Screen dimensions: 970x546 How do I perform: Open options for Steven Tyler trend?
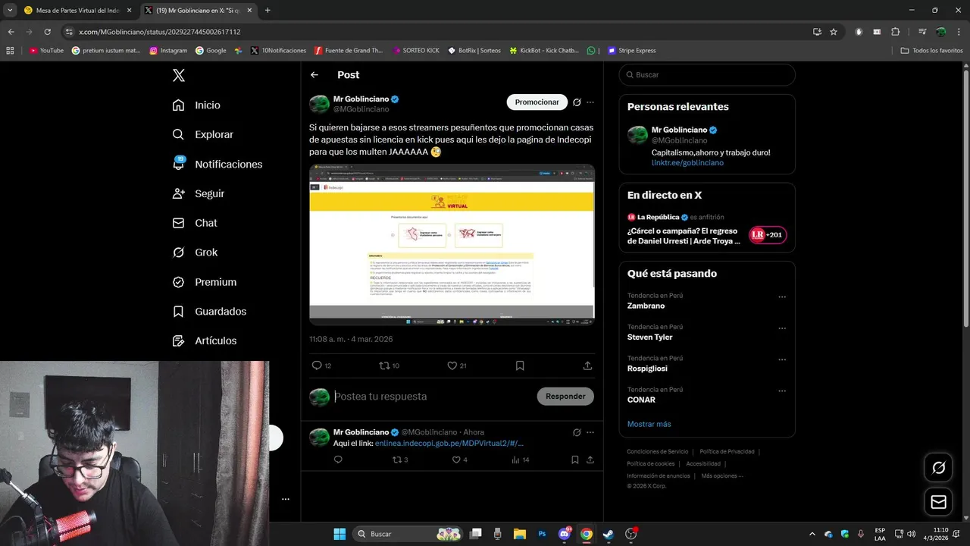[782, 328]
